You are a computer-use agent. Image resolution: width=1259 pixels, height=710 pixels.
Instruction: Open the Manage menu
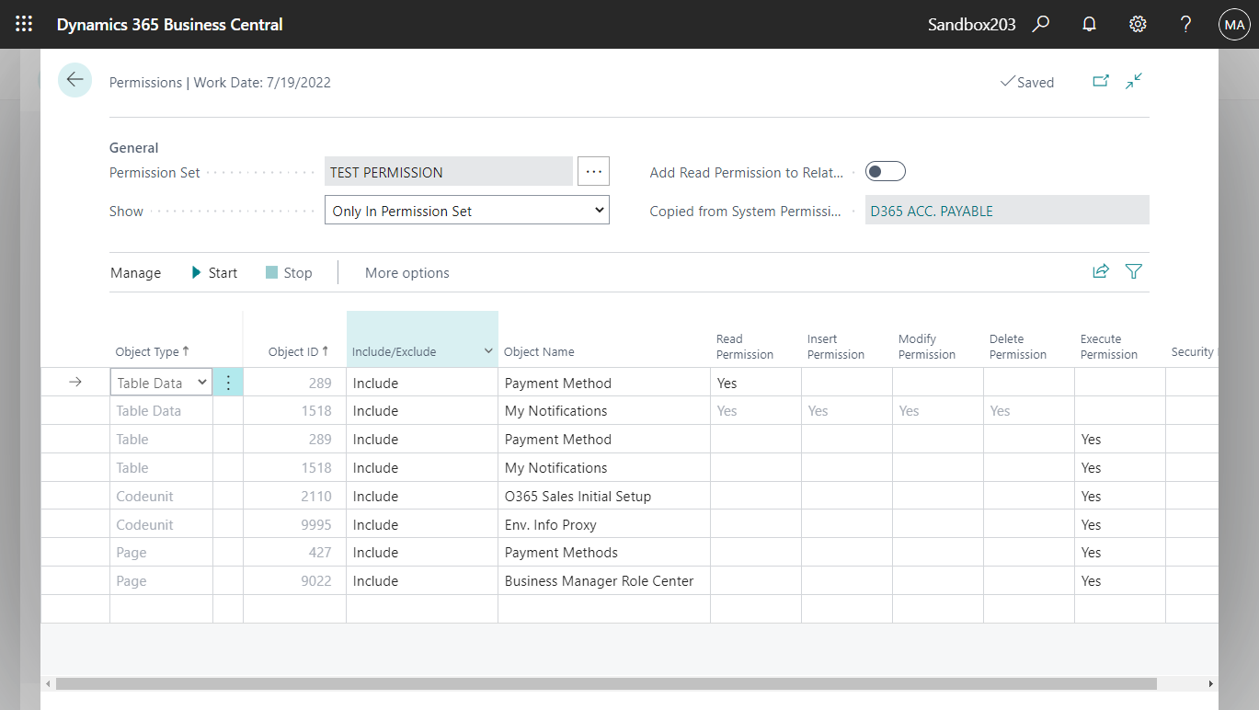[x=135, y=272]
